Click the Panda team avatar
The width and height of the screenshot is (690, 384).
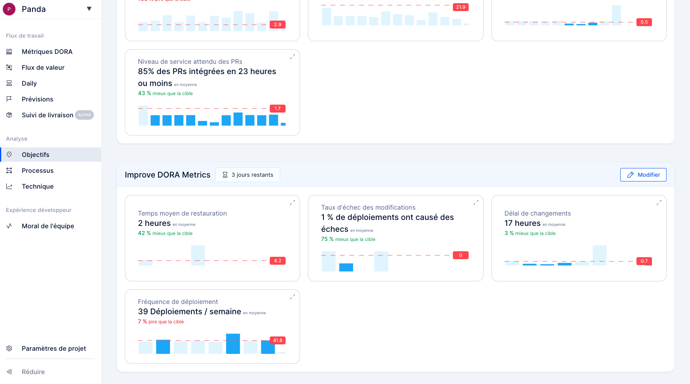tap(9, 9)
